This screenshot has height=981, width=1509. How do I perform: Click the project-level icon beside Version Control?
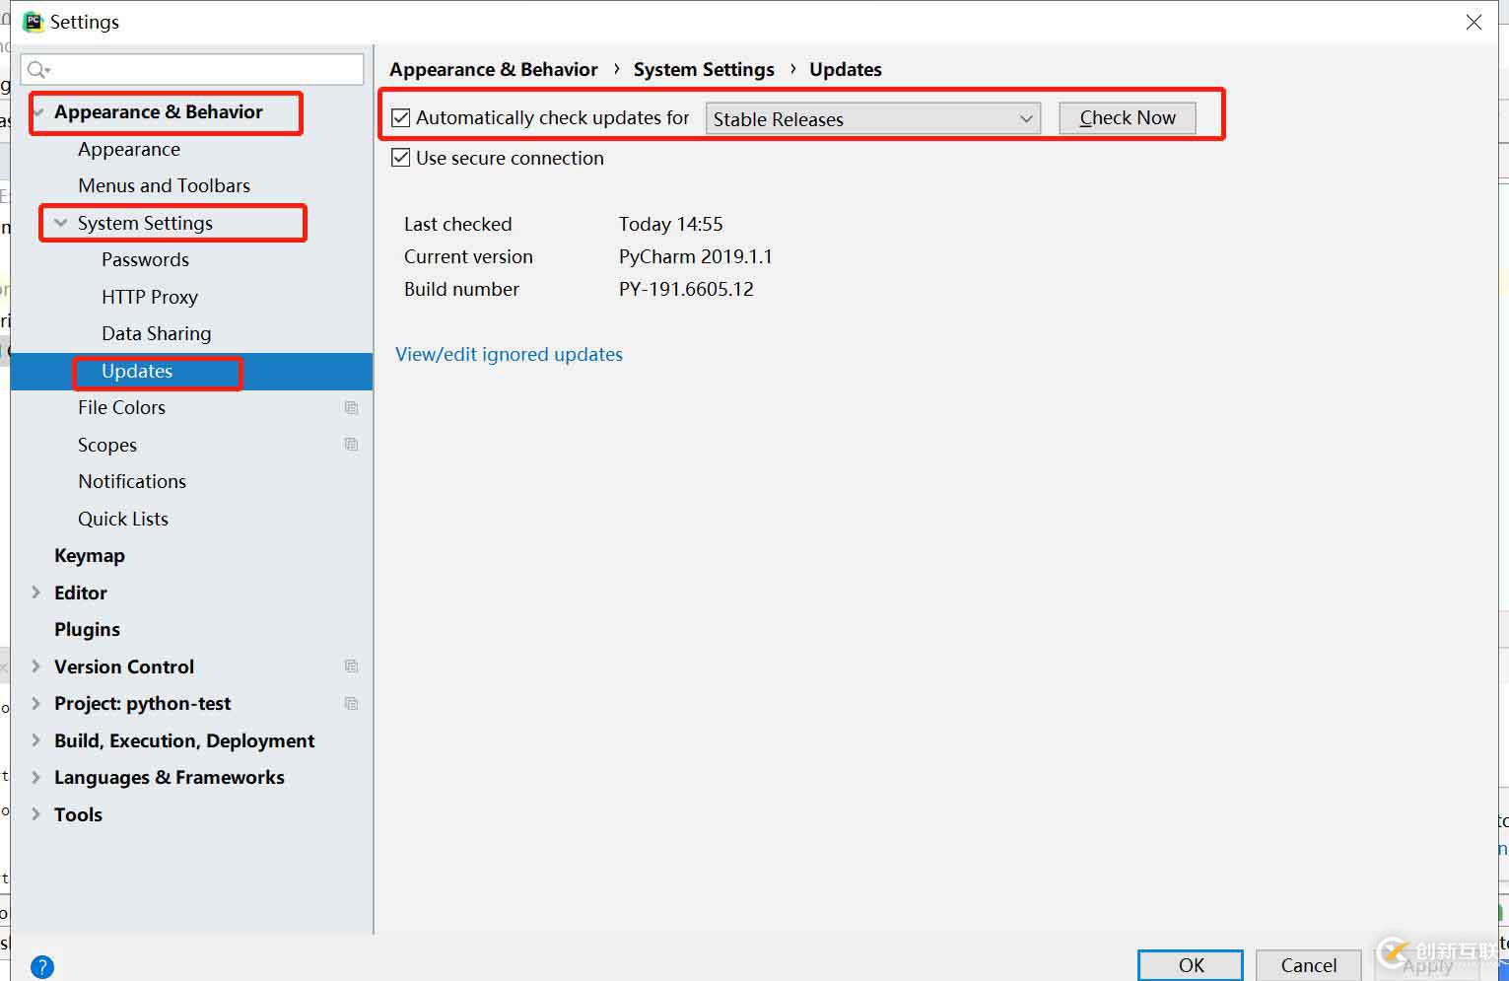tap(351, 666)
